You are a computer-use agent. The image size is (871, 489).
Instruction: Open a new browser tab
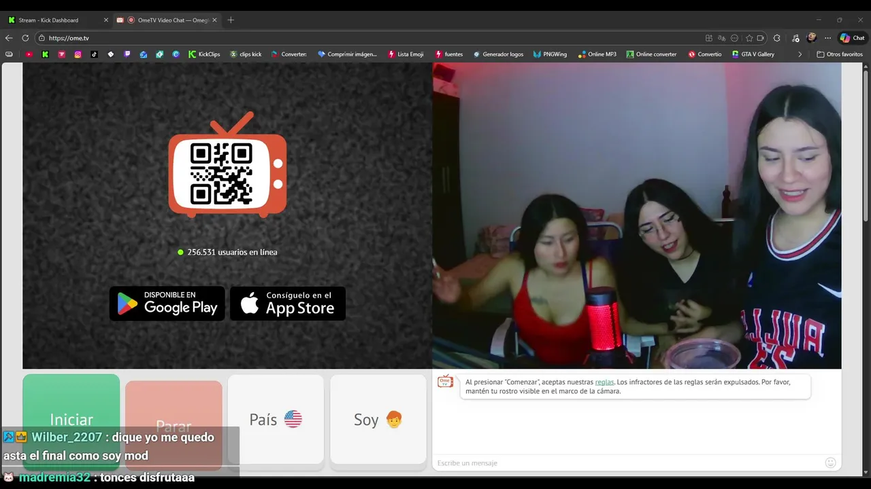[231, 20]
